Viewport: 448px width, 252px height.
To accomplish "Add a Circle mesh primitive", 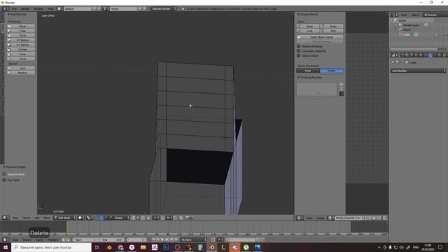I will point(21,36).
